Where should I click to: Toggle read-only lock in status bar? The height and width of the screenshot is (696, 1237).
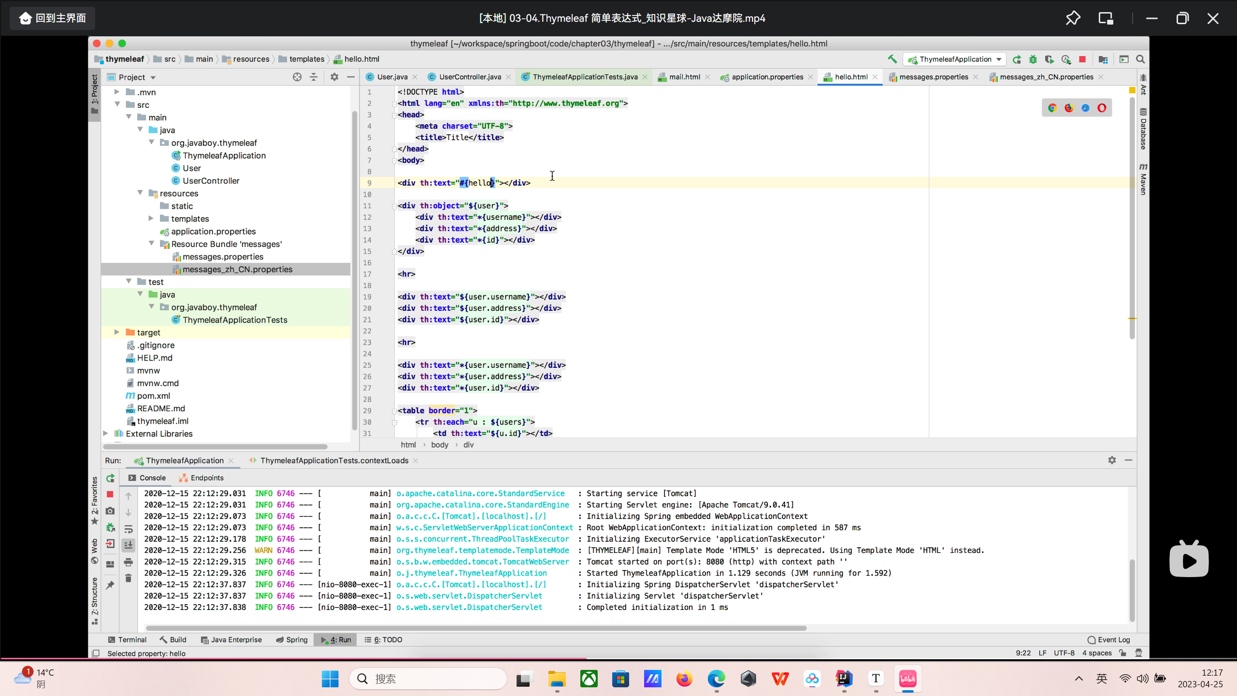tap(1122, 653)
